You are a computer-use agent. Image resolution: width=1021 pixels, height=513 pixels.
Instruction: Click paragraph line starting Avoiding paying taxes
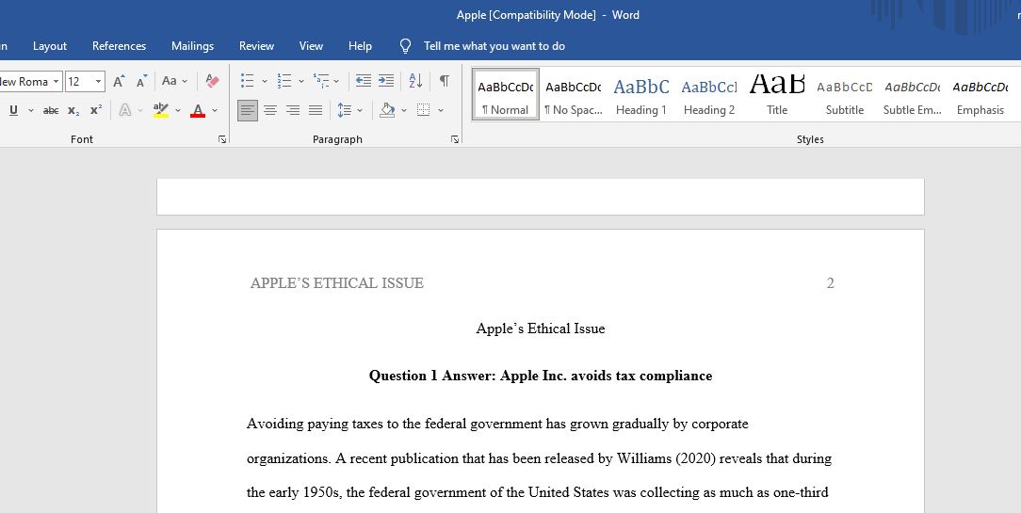[497, 424]
